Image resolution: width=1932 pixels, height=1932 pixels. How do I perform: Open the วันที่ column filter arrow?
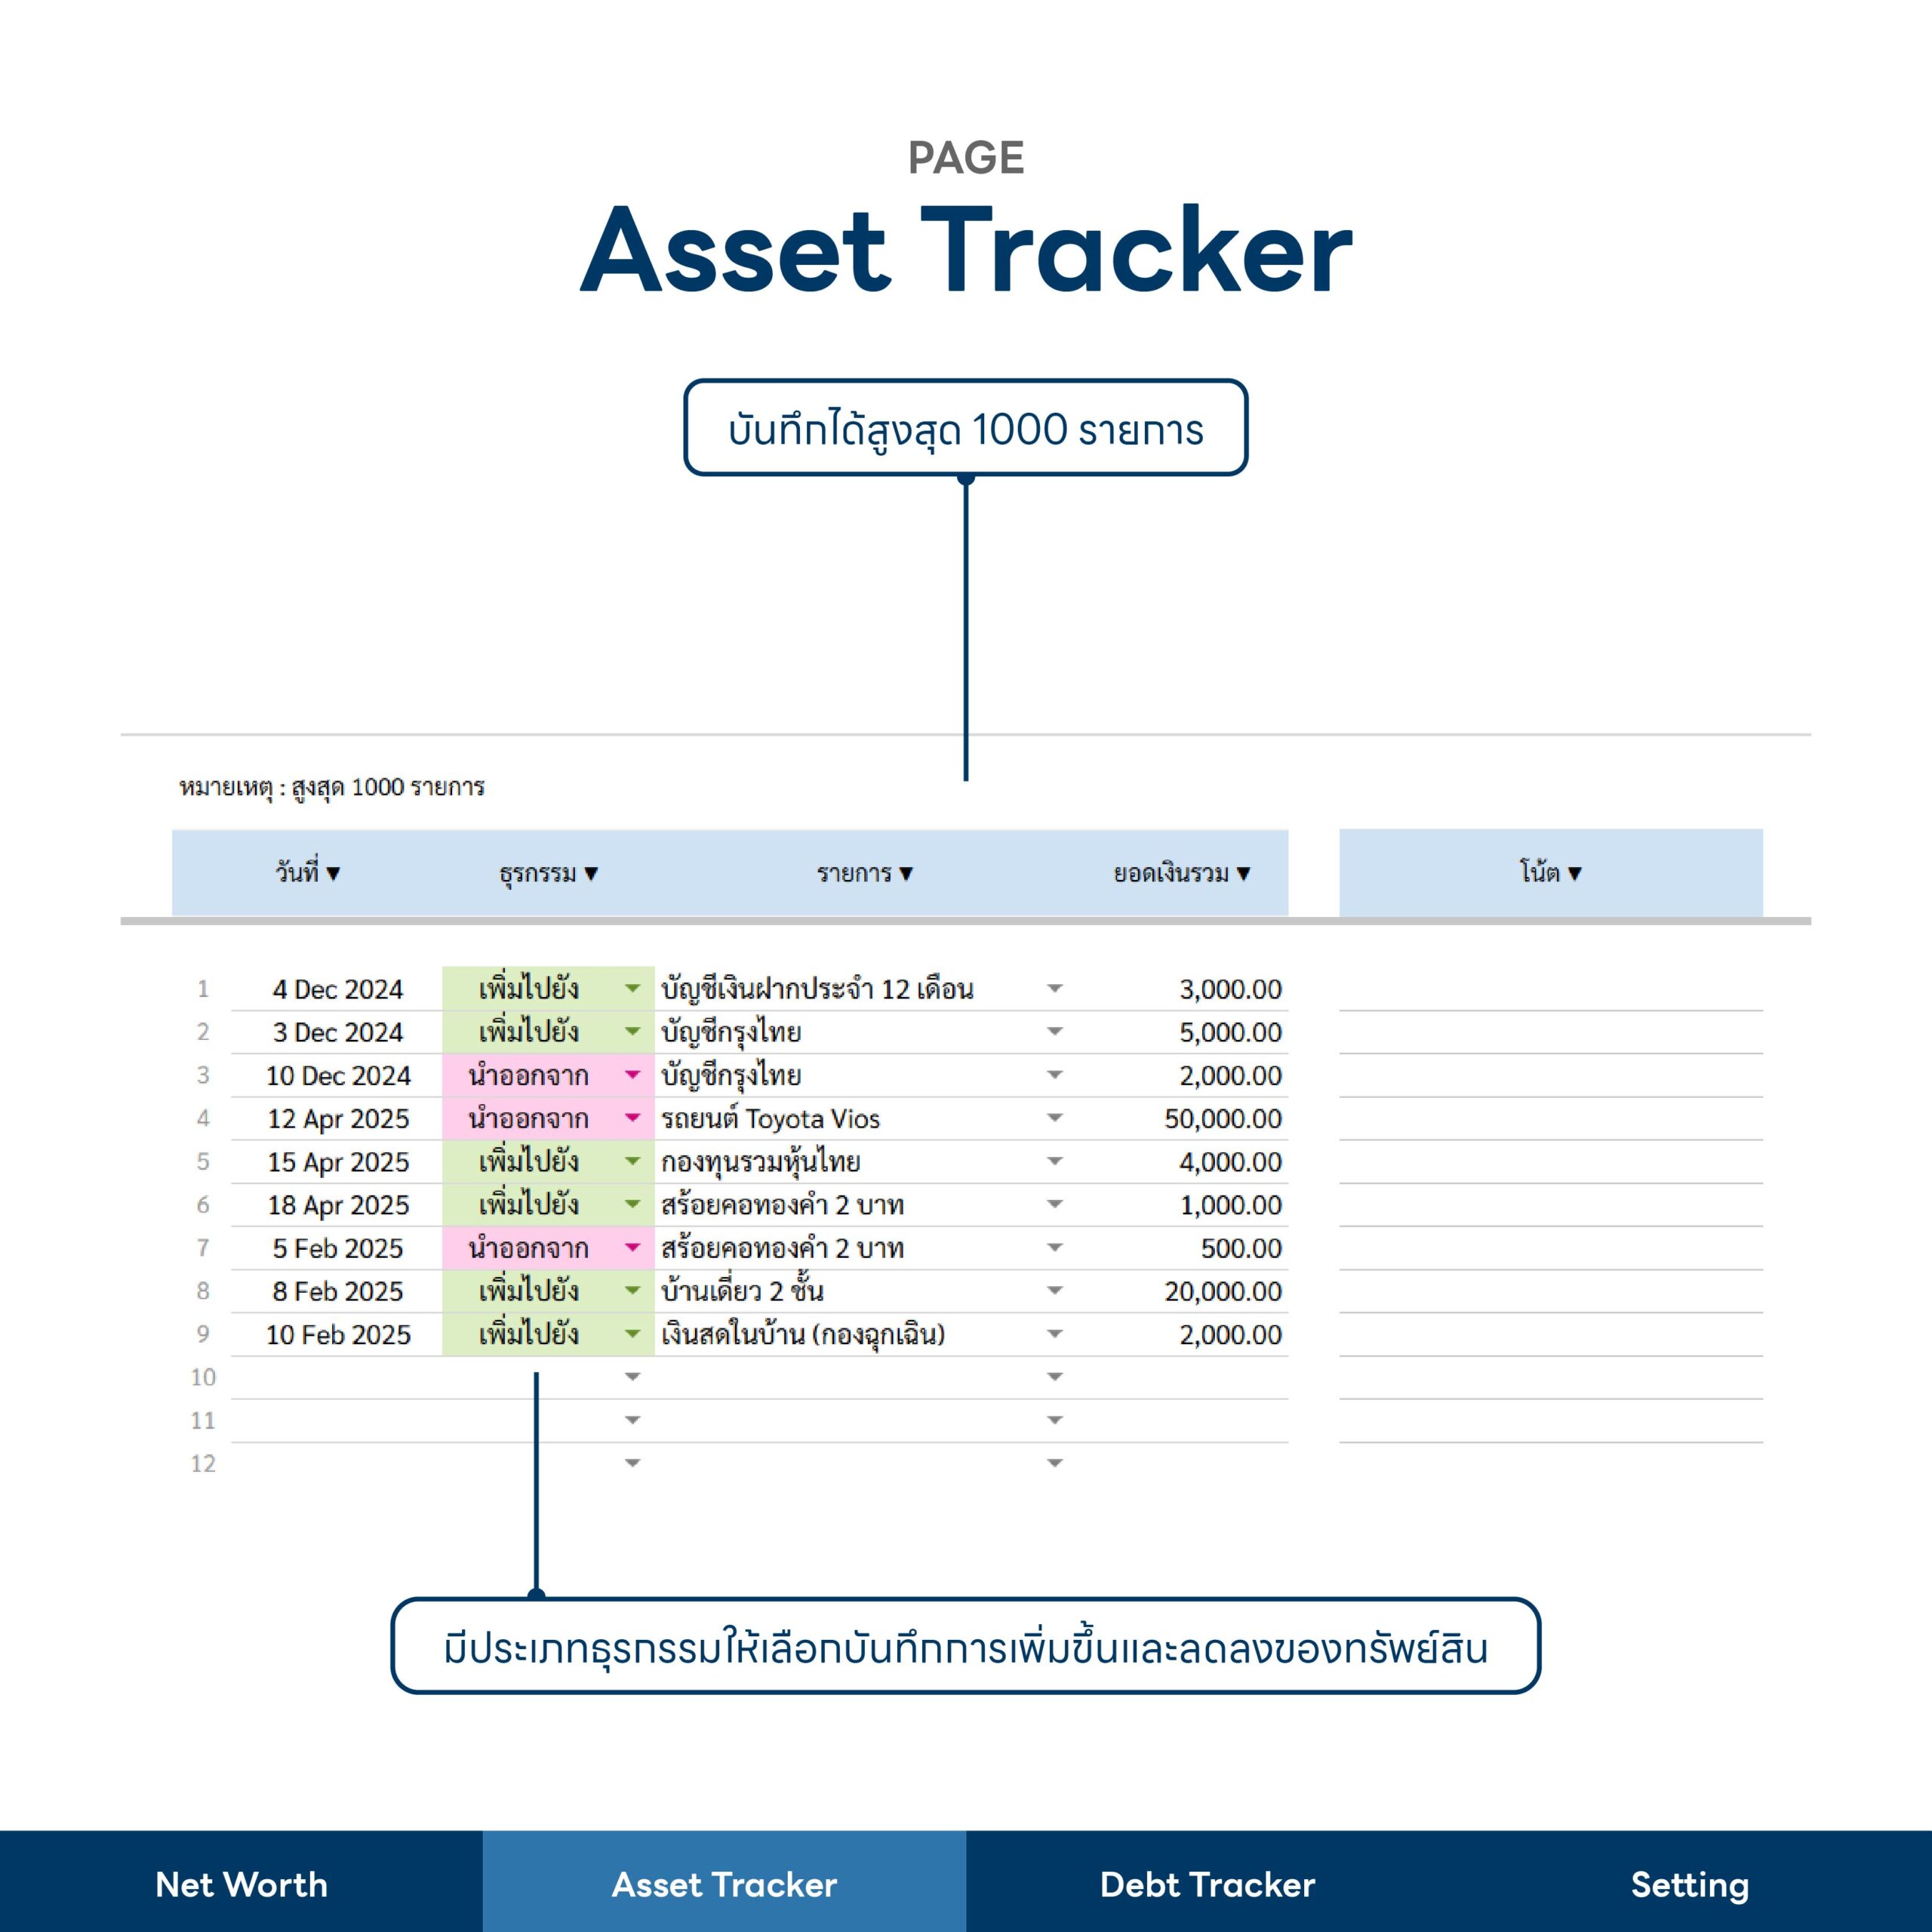333,873
